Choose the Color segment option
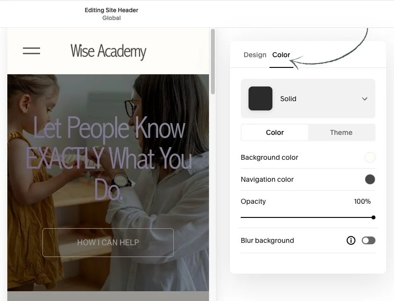 (275, 132)
